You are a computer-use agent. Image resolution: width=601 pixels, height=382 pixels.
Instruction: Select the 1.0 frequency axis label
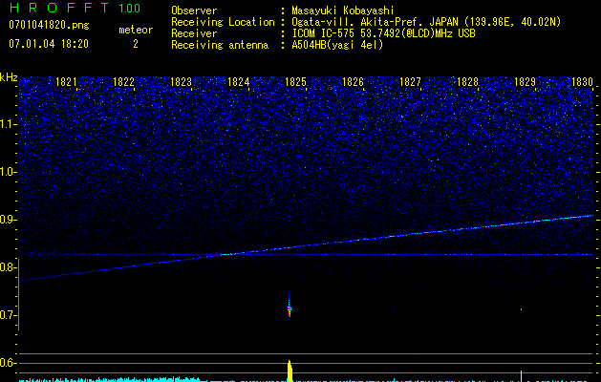click(9, 172)
